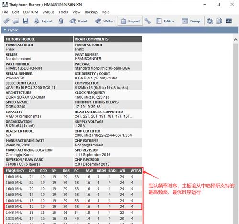
Task: Click supply voltage 1.20 V
Action: 80,126
